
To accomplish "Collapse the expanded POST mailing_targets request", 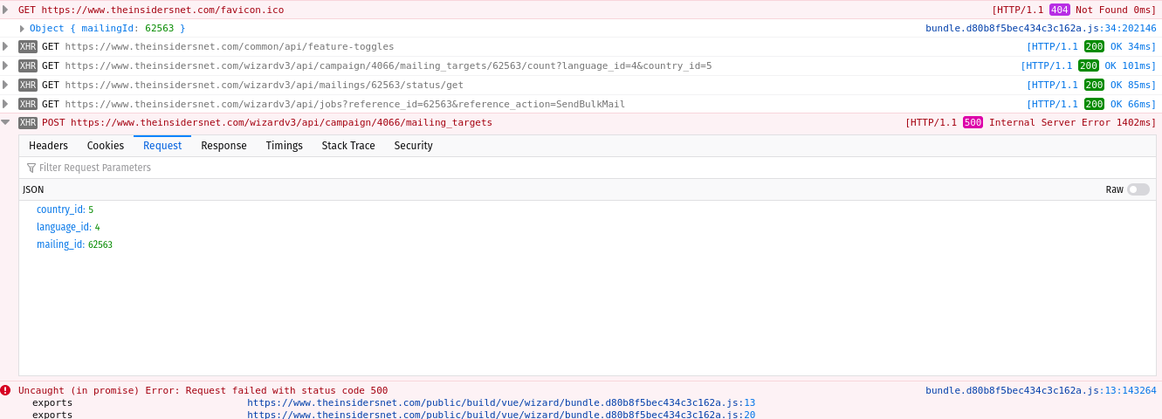I will (x=5, y=123).
